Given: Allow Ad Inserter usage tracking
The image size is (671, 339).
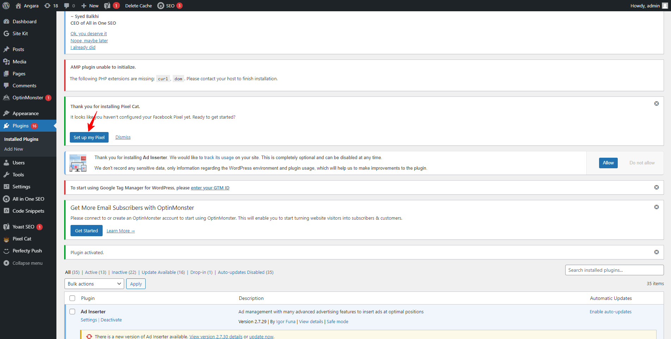Looking at the screenshot, I should (608, 163).
